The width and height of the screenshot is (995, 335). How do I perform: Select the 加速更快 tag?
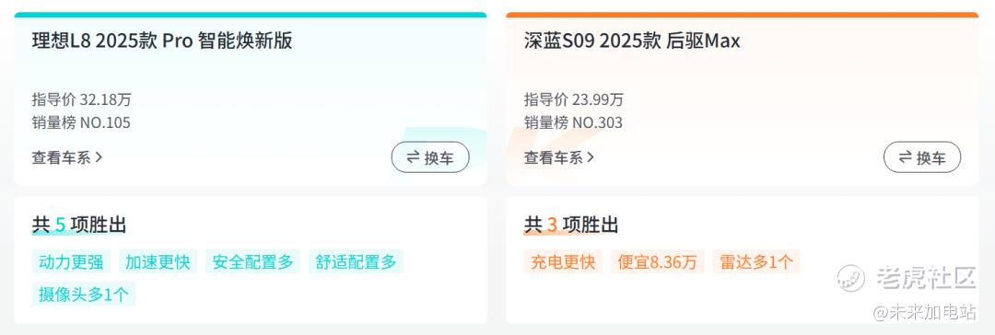[158, 261]
